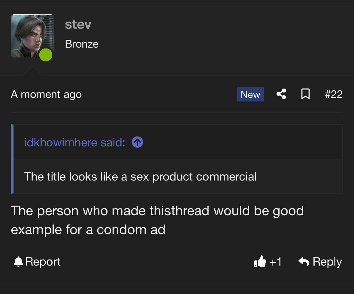Open stev's avatar picture
The height and width of the screenshot is (294, 354).
click(x=30, y=34)
